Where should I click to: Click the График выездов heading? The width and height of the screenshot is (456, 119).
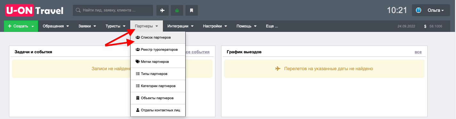pos(244,52)
